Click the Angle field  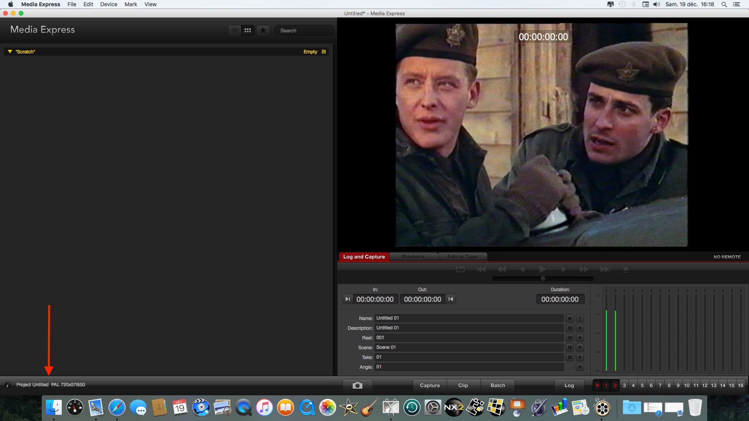click(469, 367)
